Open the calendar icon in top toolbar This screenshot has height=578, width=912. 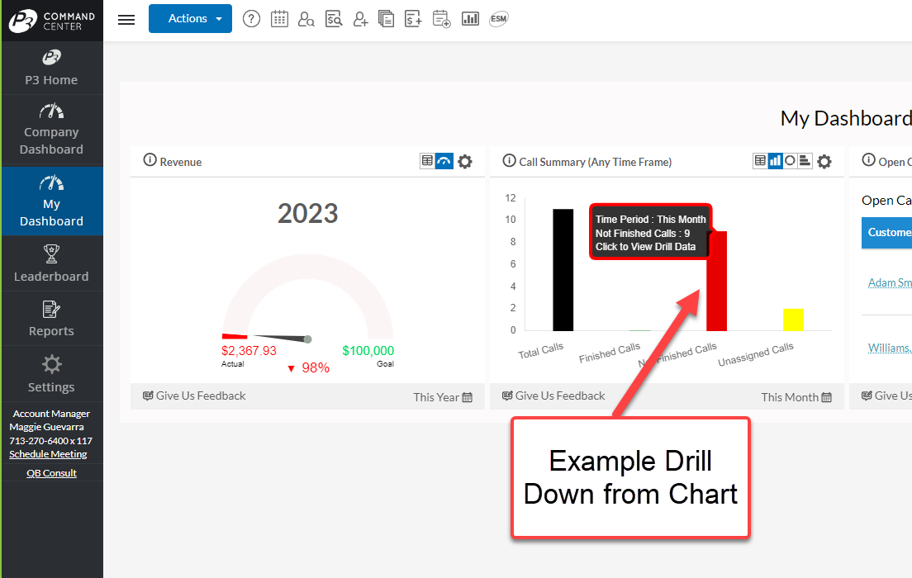click(279, 19)
